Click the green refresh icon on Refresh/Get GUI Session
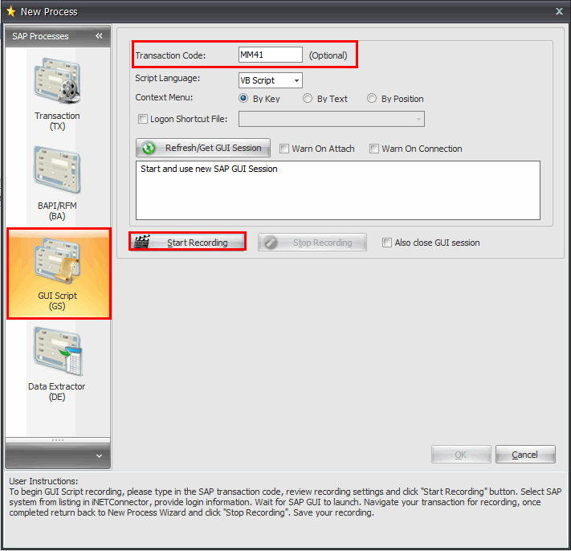The height and width of the screenshot is (551, 571). [x=149, y=149]
